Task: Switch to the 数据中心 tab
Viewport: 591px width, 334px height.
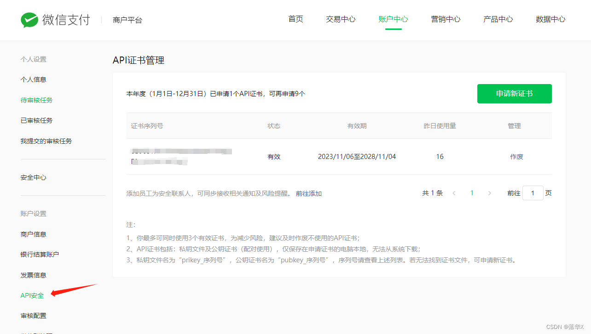Action: [x=551, y=19]
